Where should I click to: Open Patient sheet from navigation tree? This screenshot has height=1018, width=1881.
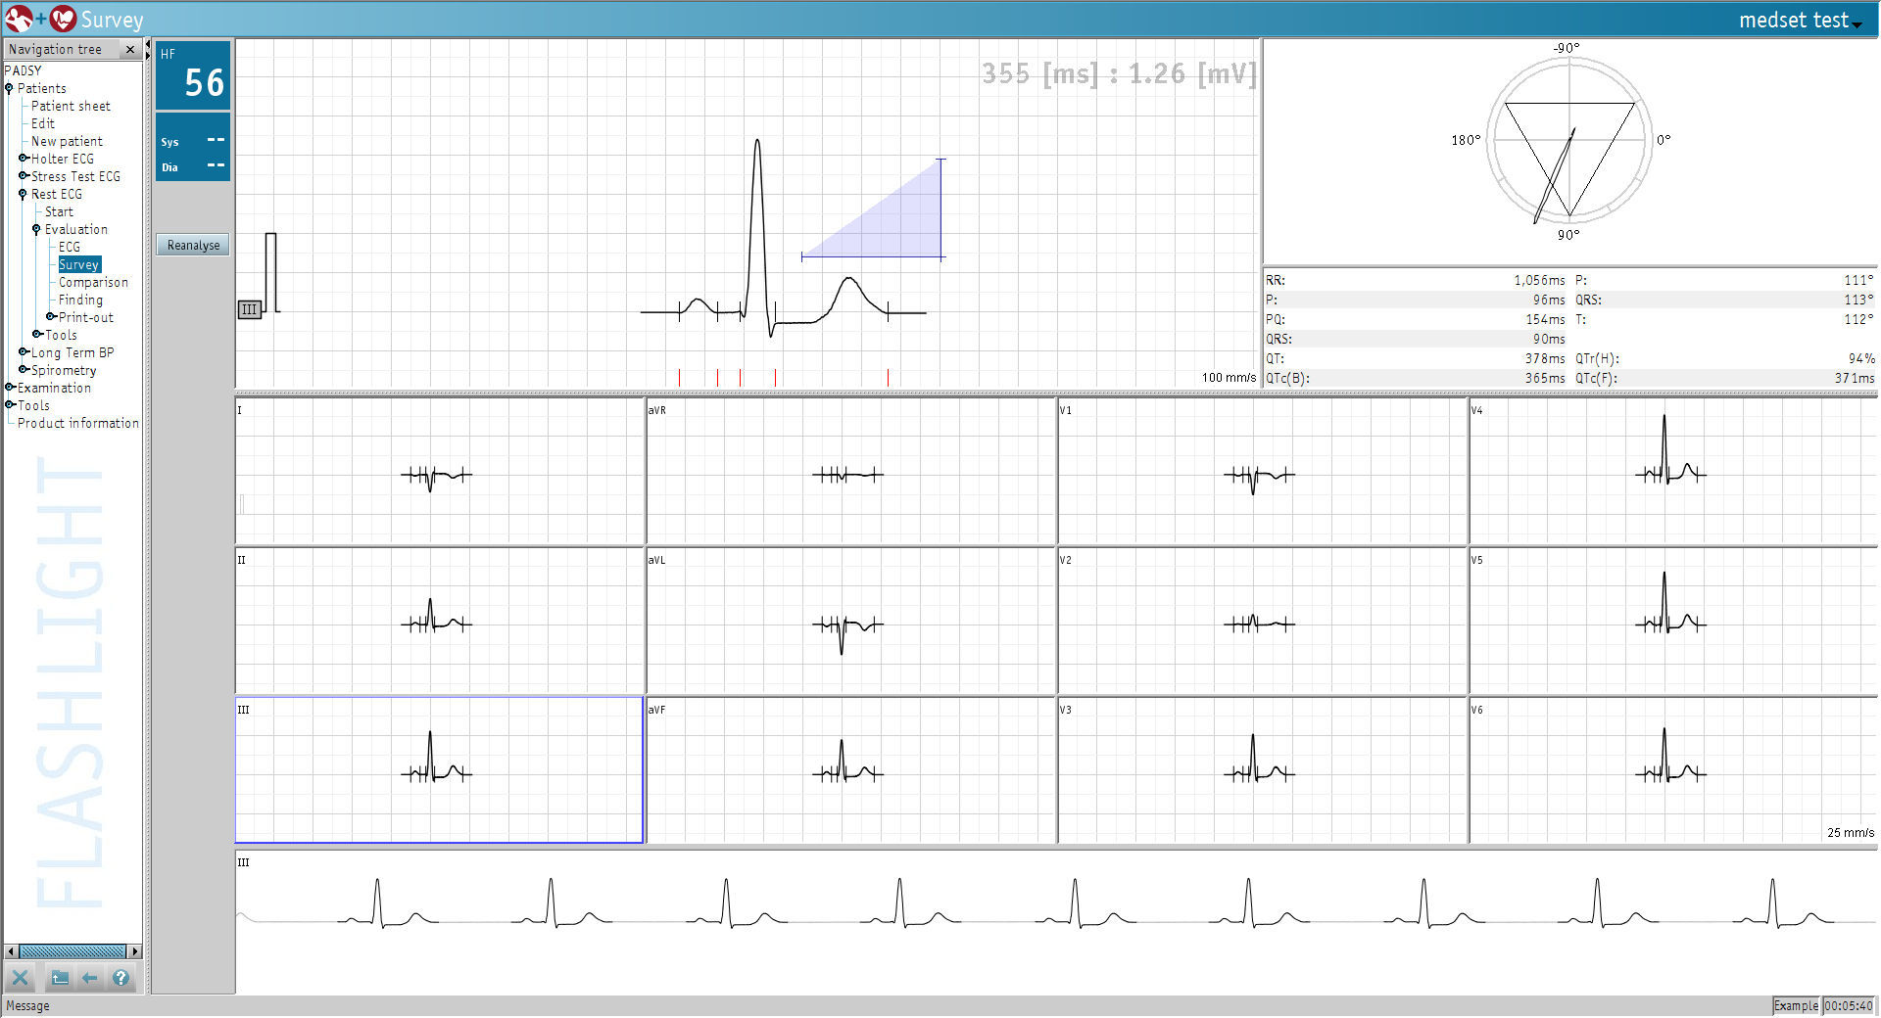pyautogui.click(x=71, y=106)
